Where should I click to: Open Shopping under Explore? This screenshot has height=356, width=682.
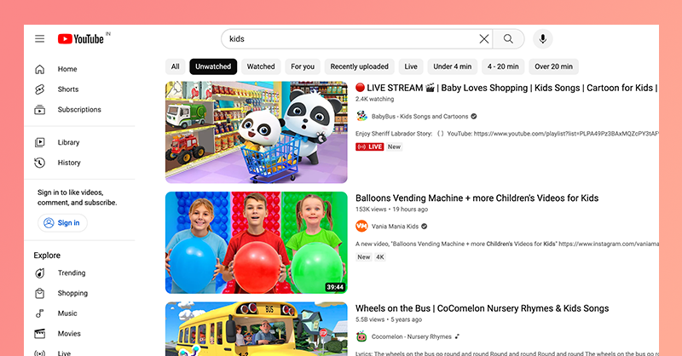pyautogui.click(x=72, y=294)
